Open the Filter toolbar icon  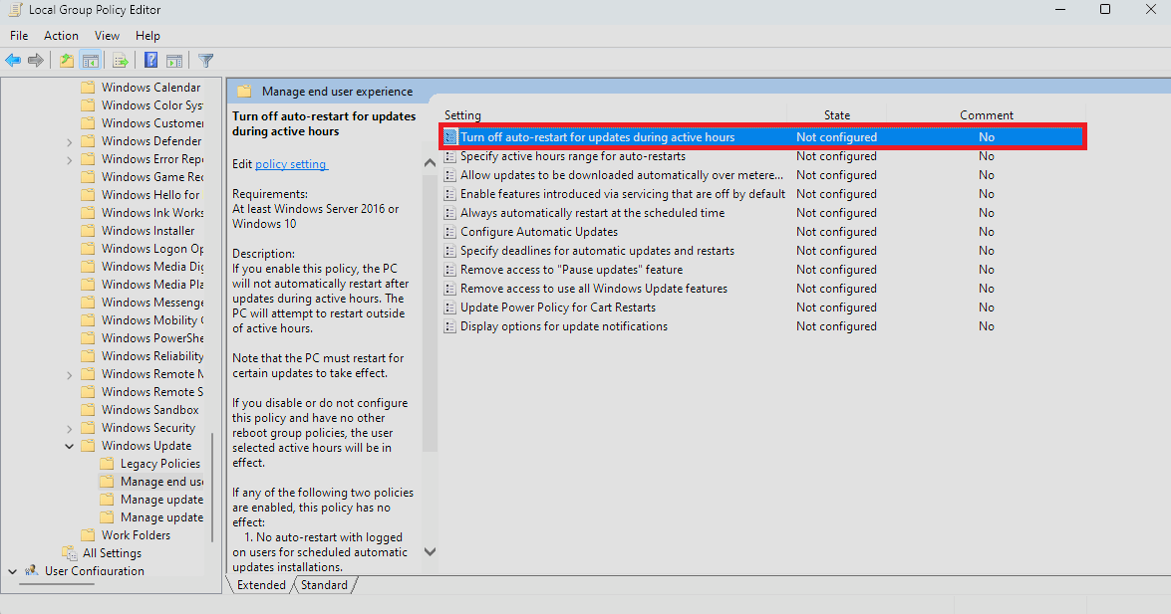point(205,60)
